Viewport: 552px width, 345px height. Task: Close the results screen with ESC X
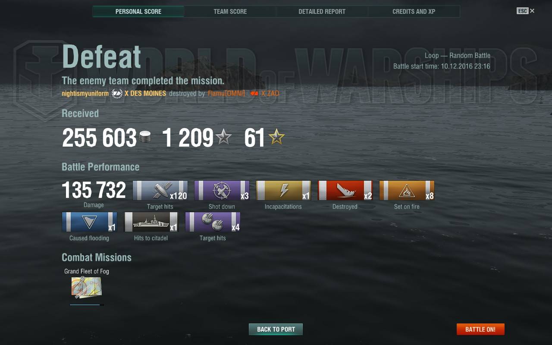[x=526, y=11]
